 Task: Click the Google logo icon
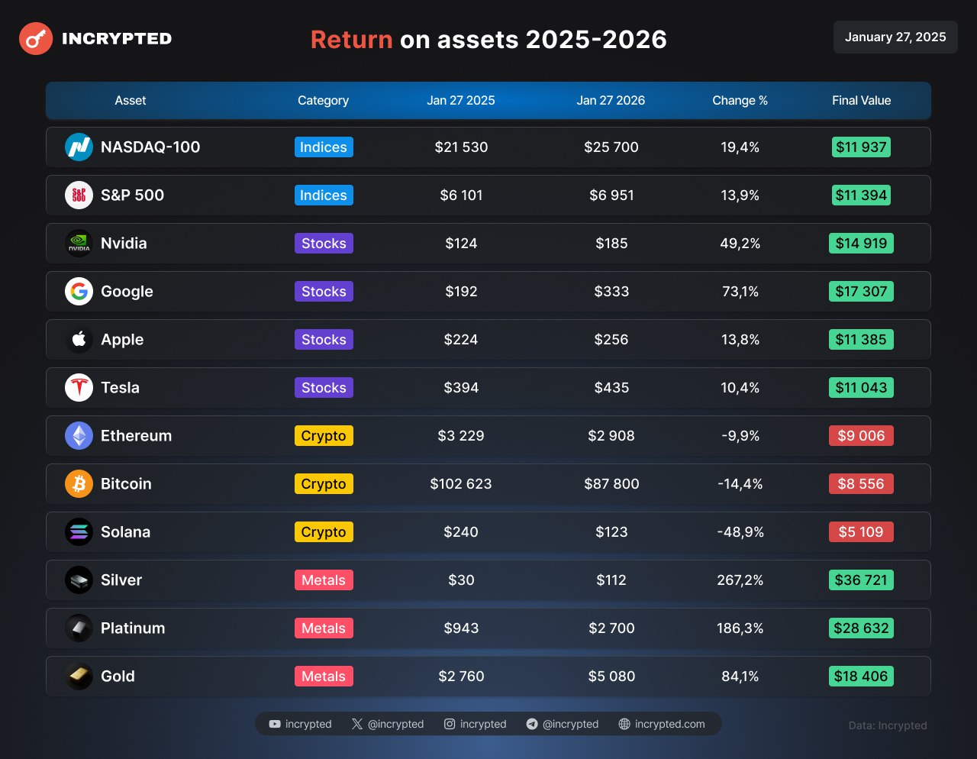[x=79, y=292]
